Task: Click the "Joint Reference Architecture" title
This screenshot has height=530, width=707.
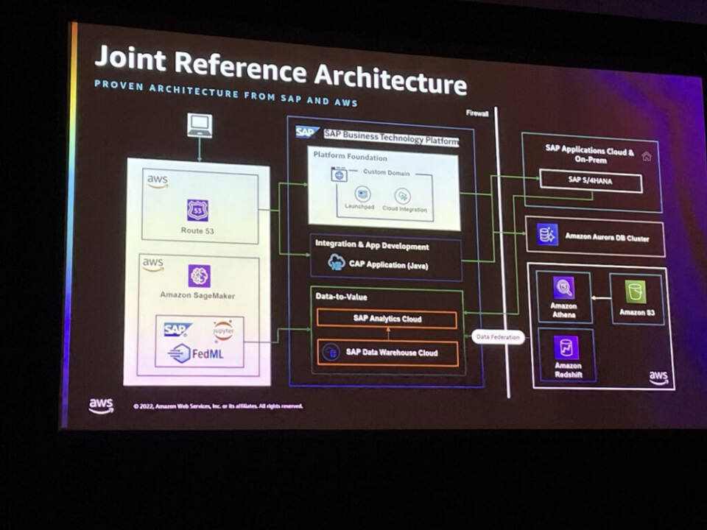Action: pyautogui.click(x=281, y=70)
